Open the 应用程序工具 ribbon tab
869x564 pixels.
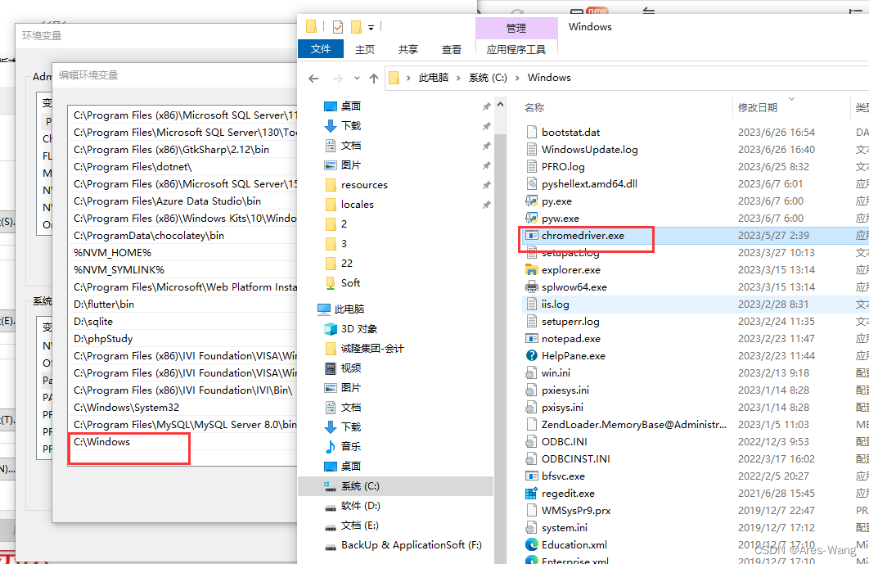coord(518,49)
